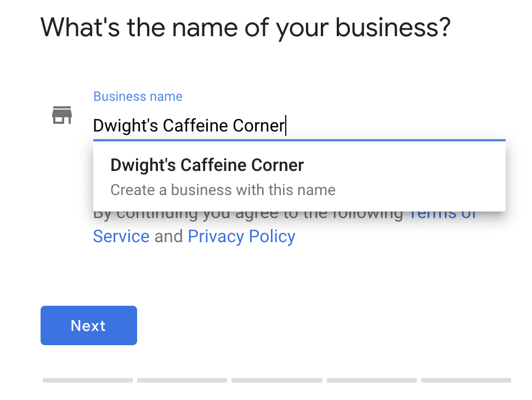The image size is (532, 400).
Task: Click the "What's the name of your business?" heading
Action: click(x=245, y=27)
